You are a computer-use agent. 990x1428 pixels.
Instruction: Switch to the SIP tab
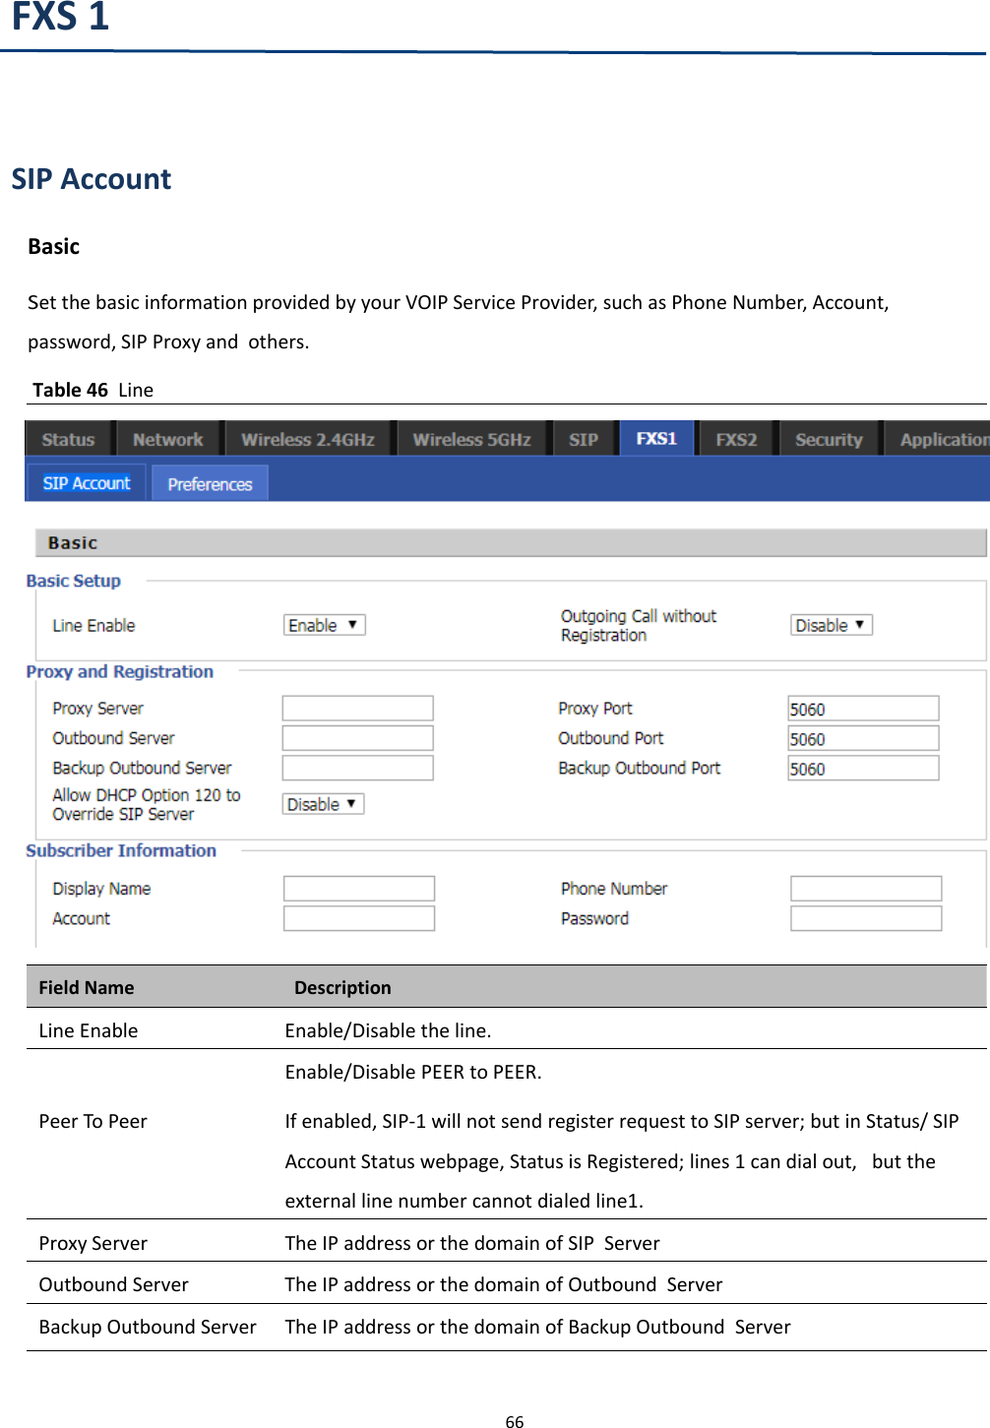[584, 438]
